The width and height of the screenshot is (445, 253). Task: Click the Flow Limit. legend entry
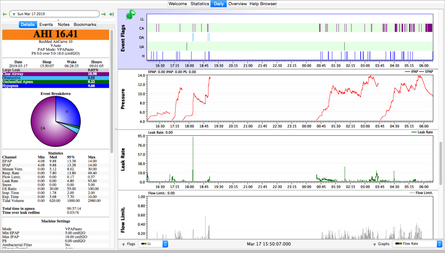click(421, 193)
